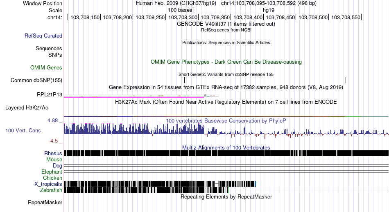Viewport: 389px width, 212px height.
Task: Click the 103,708,450 ruler position
Action: coord(280,17)
